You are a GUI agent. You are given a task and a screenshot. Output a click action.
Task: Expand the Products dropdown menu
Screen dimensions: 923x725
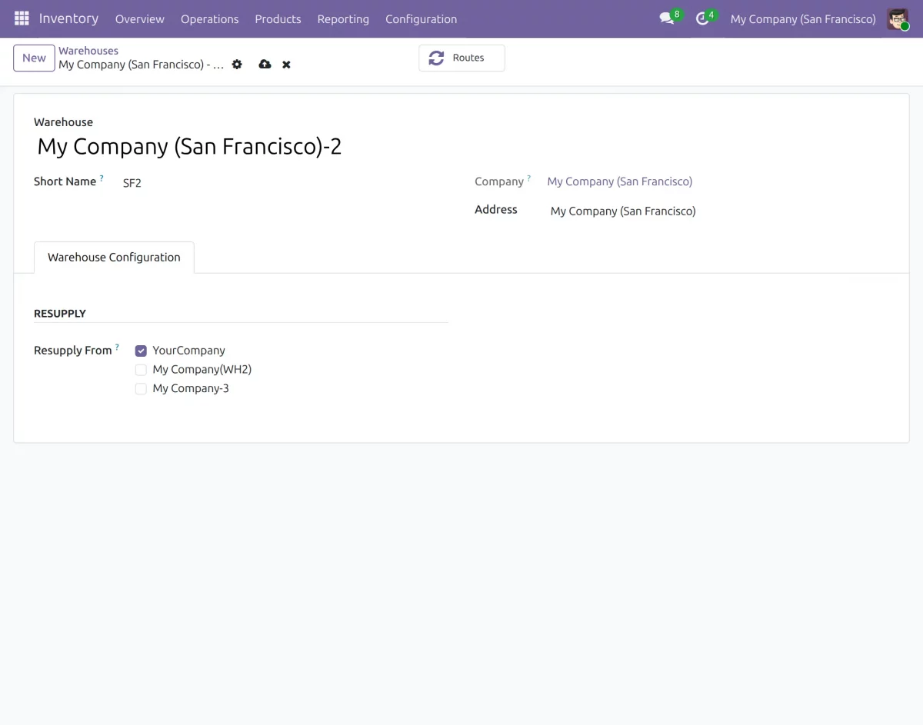(278, 19)
